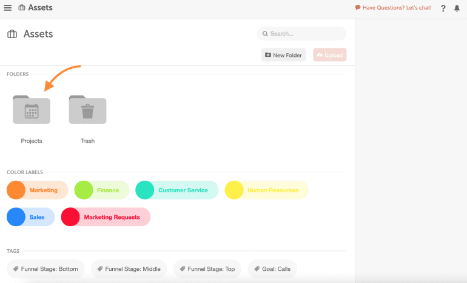The height and width of the screenshot is (283, 467).
Task: Select the "Goal: Calls" tag
Action: [x=272, y=269]
